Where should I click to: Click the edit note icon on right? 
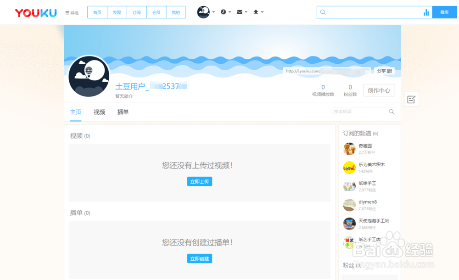[x=411, y=100]
